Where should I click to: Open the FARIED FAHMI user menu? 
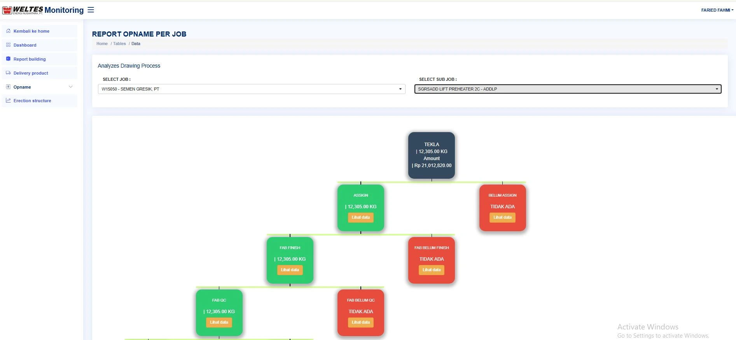click(717, 10)
